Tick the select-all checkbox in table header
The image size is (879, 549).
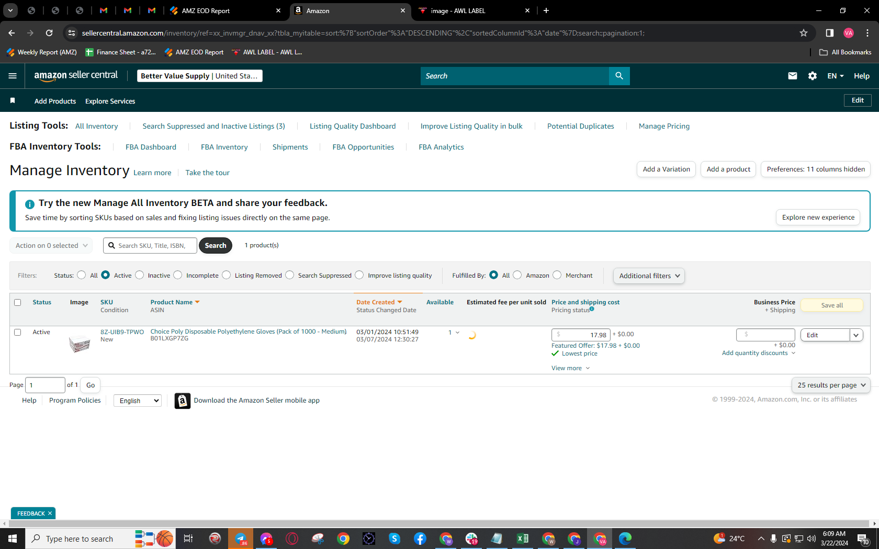[x=18, y=302]
